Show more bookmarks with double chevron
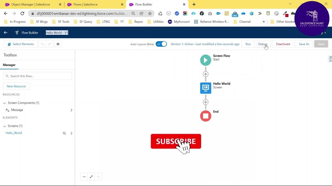332x186 pixels. [264, 22]
